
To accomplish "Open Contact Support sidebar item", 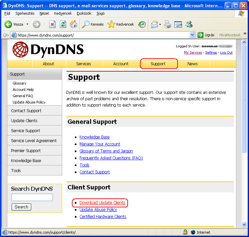I will (x=35, y=111).
